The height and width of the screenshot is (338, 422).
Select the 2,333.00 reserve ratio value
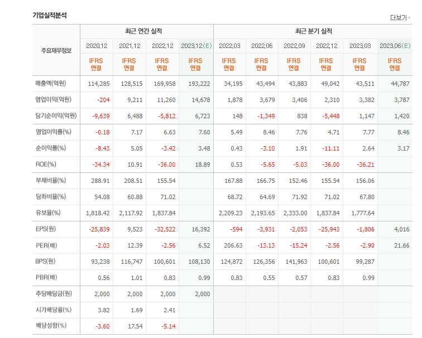click(295, 213)
